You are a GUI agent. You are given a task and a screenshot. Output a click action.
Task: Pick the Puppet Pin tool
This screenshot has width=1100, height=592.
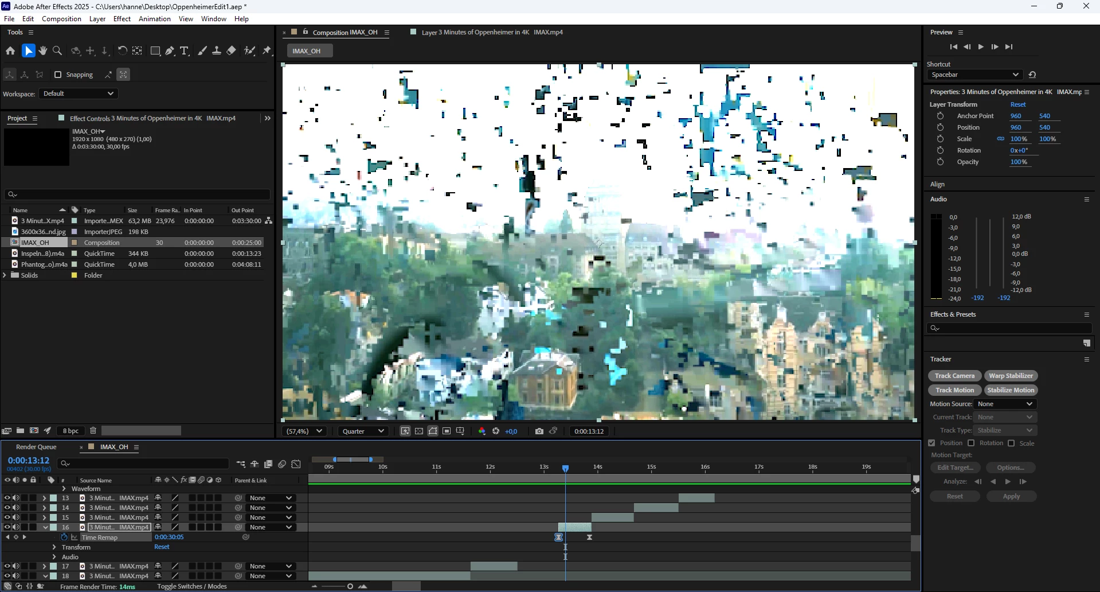[267, 51]
